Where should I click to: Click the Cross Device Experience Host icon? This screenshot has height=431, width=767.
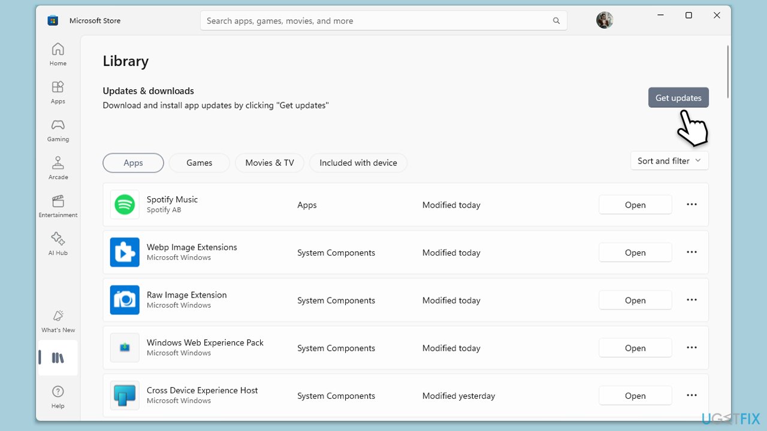coord(125,396)
